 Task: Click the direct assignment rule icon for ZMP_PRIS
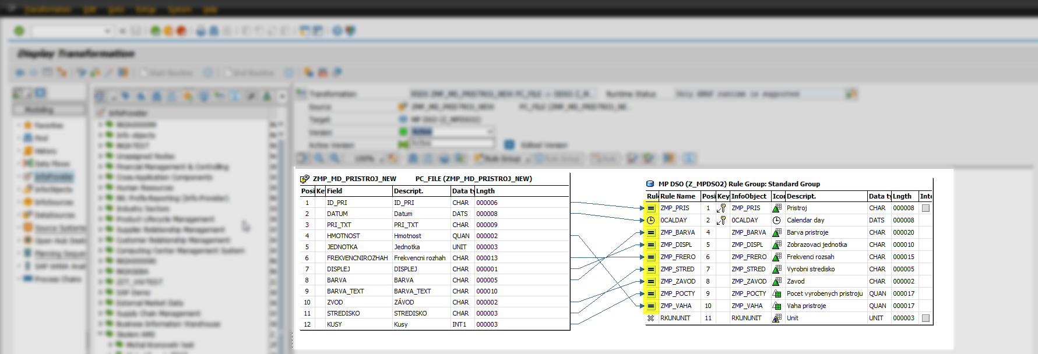tap(651, 208)
